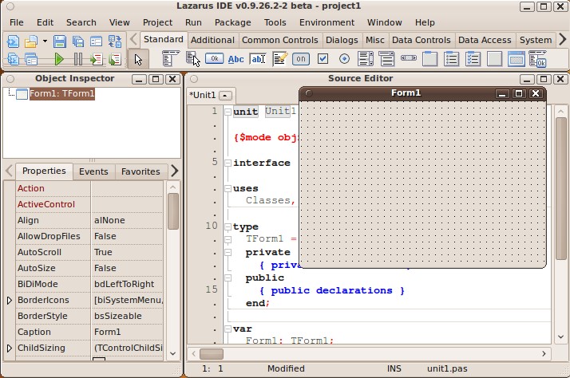Select the TEdit component icon
Screen dimensions: 570x378
tap(258, 58)
